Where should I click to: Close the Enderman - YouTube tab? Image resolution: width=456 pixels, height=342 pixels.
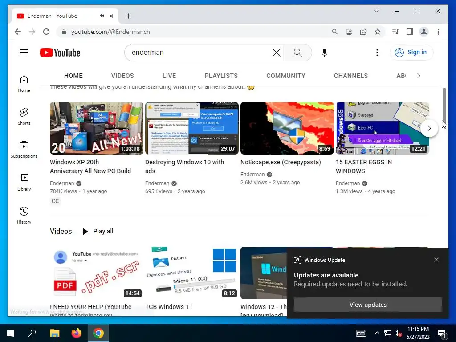[x=111, y=16]
